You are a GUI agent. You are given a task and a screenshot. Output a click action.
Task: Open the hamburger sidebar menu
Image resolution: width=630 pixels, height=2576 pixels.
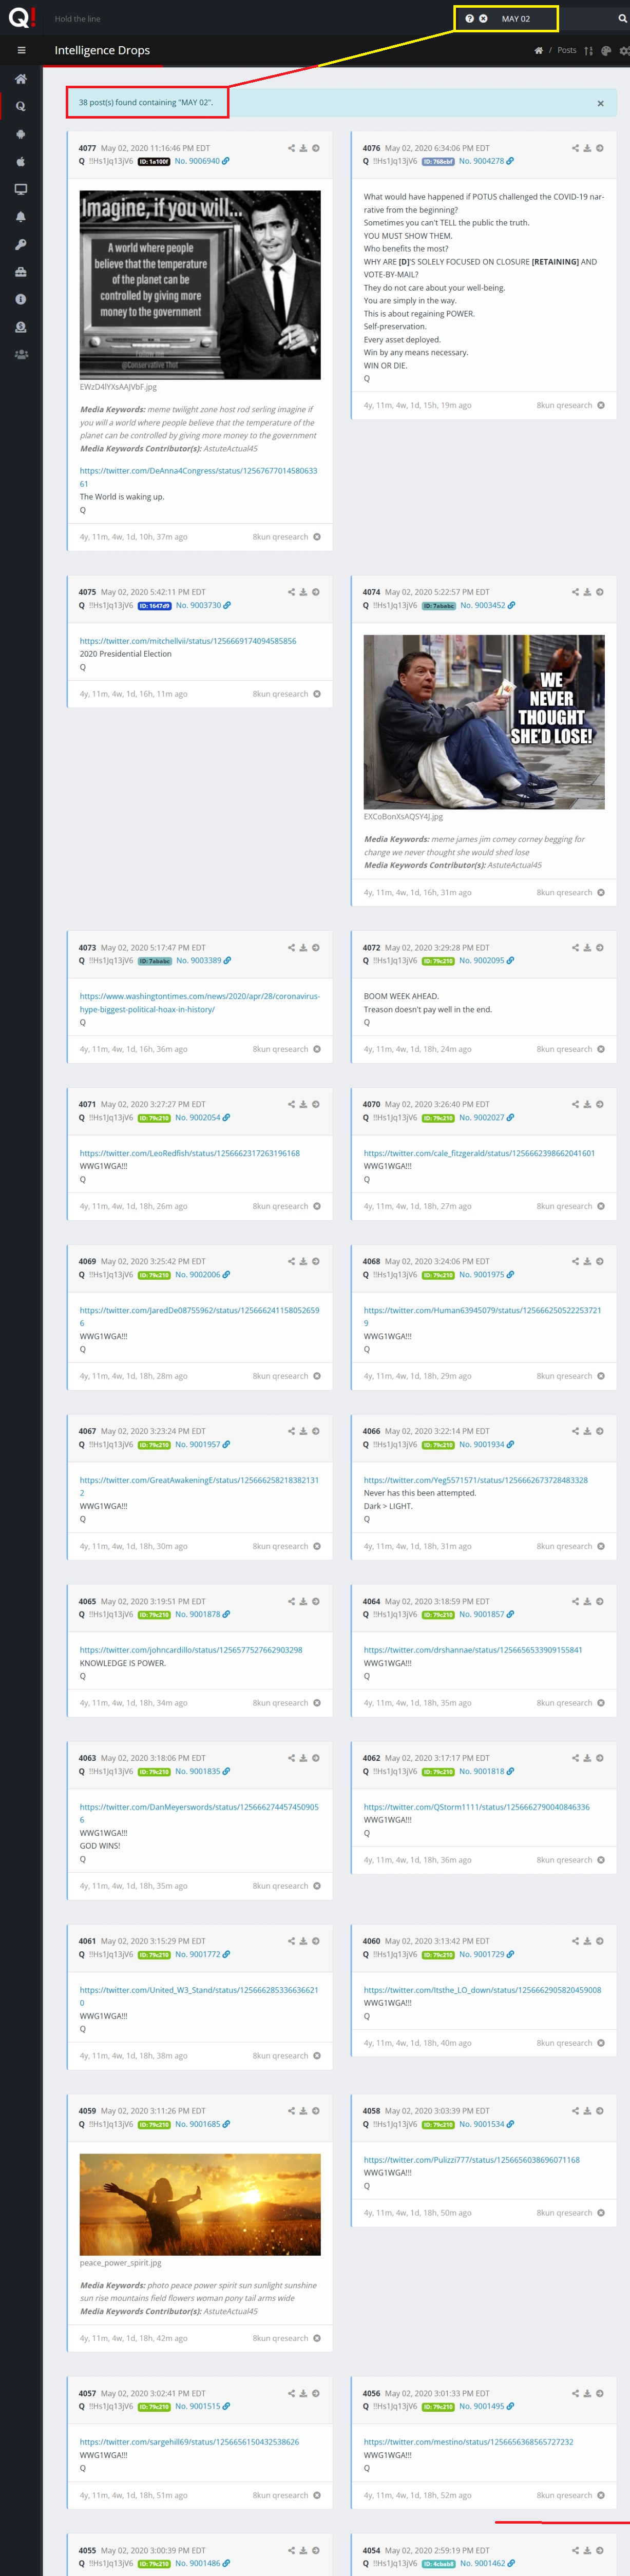pyautogui.click(x=21, y=50)
